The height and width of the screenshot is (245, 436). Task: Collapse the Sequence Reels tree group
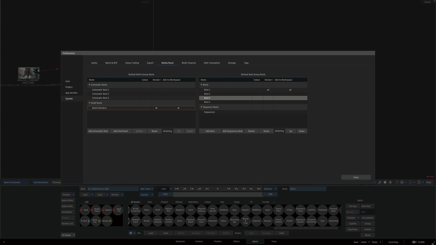[202, 107]
